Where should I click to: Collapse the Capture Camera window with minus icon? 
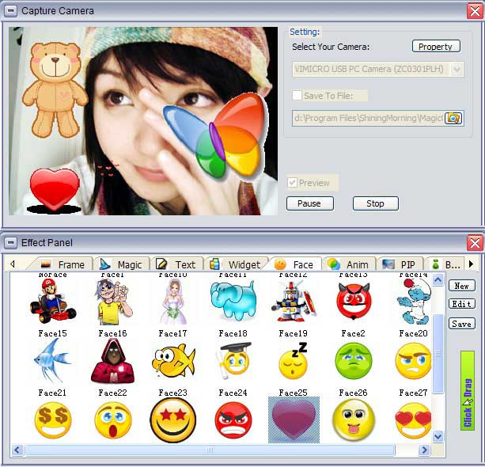[x=10, y=10]
